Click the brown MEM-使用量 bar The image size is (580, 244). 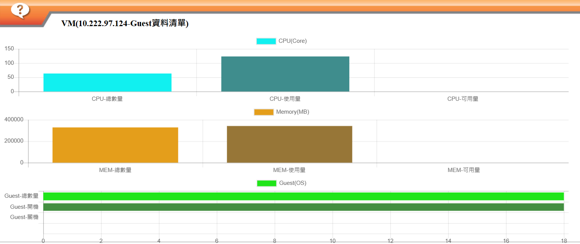289,144
